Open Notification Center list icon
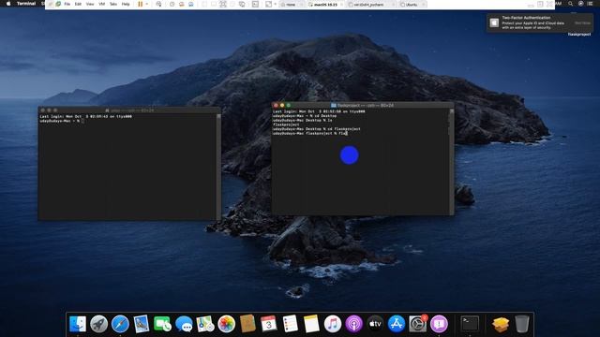The height and width of the screenshot is (337, 600). 591,4
